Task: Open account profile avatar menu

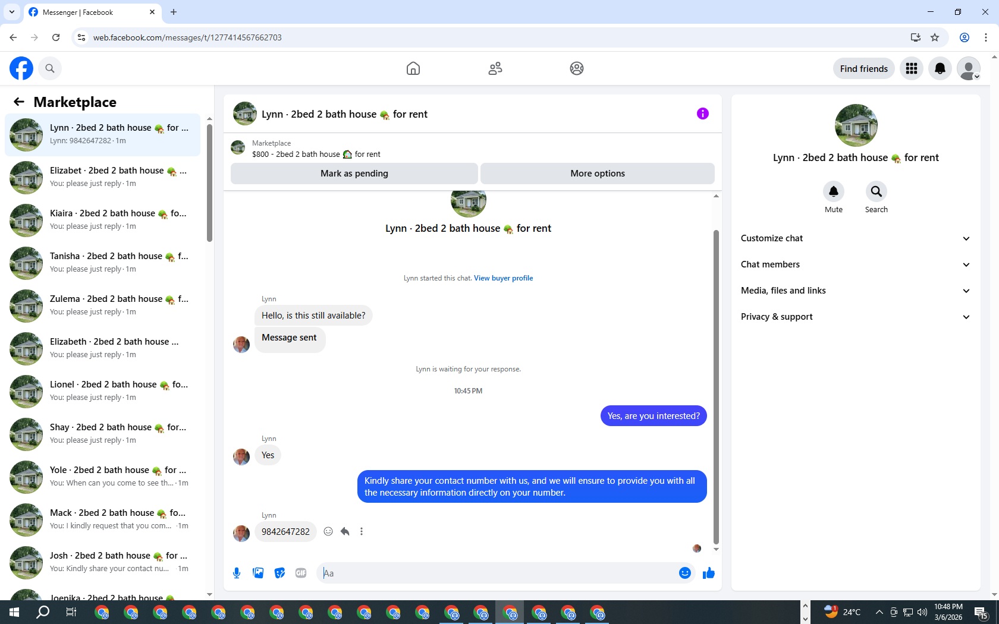Action: click(x=969, y=68)
